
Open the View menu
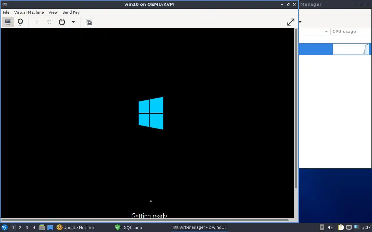pos(53,12)
